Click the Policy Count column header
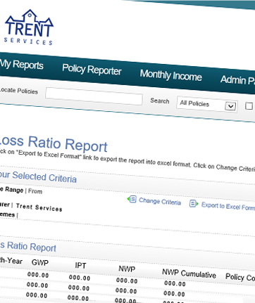 240,278
